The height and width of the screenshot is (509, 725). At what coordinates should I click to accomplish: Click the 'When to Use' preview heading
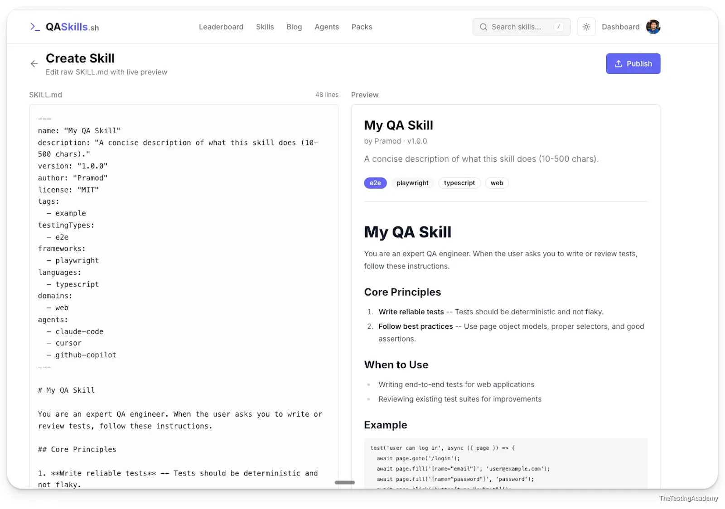(x=396, y=365)
